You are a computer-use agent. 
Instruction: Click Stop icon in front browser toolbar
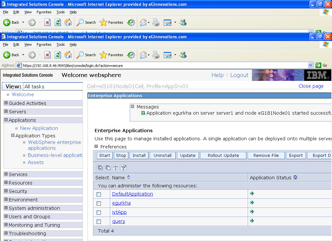click(47, 55)
